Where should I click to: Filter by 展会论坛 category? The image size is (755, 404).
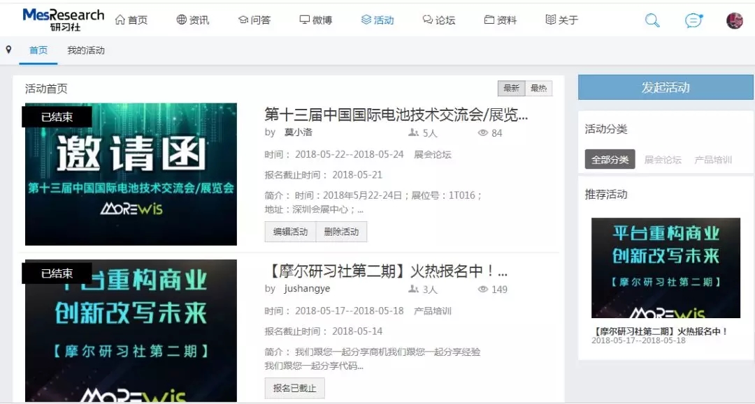point(663,160)
